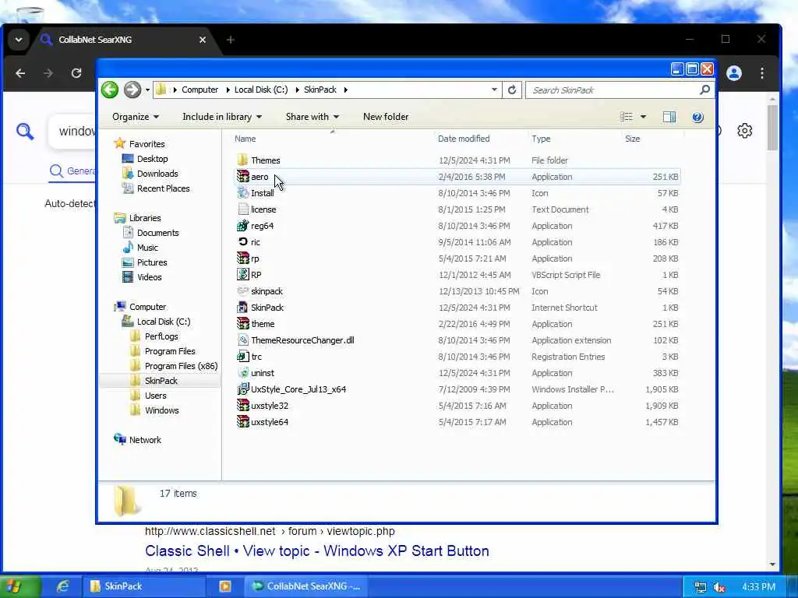798x598 pixels.
Task: Open the media player taskbar icon
Action: pos(225,586)
